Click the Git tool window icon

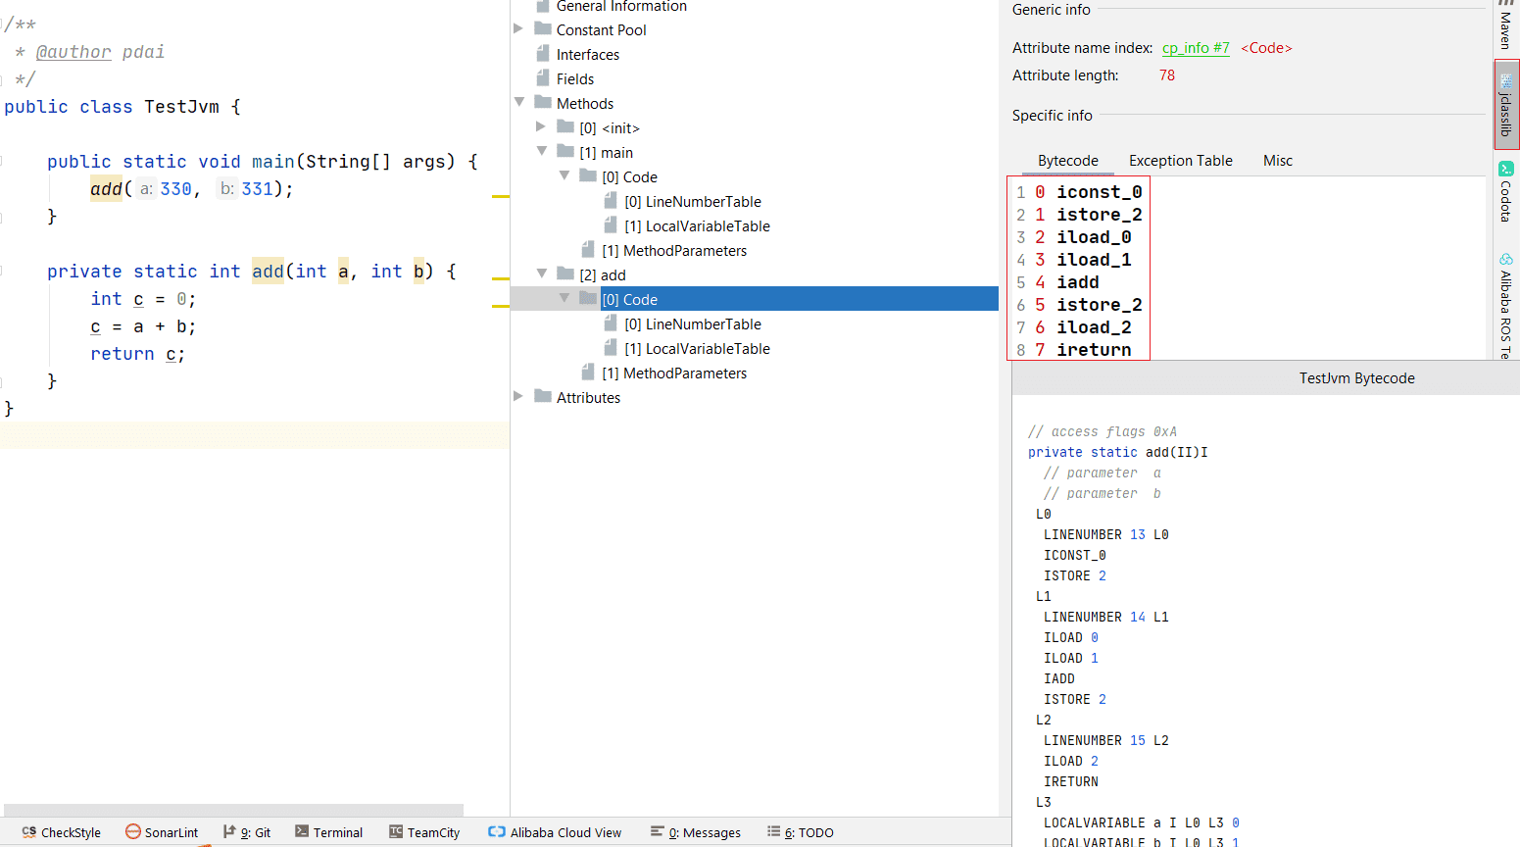tap(229, 832)
